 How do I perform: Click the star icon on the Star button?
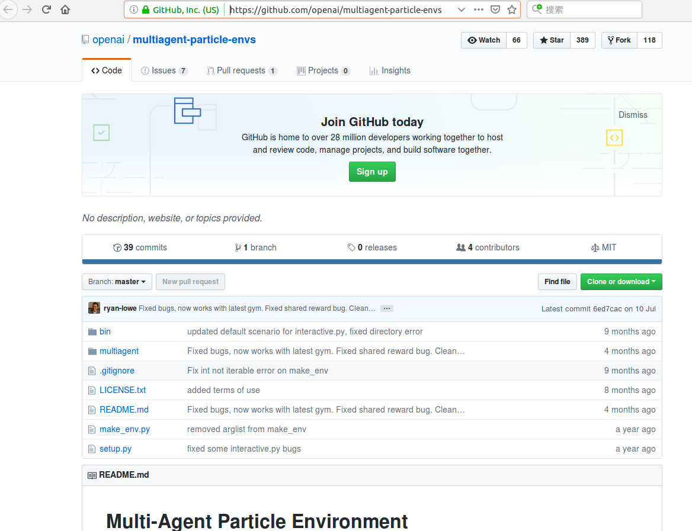[x=543, y=40]
